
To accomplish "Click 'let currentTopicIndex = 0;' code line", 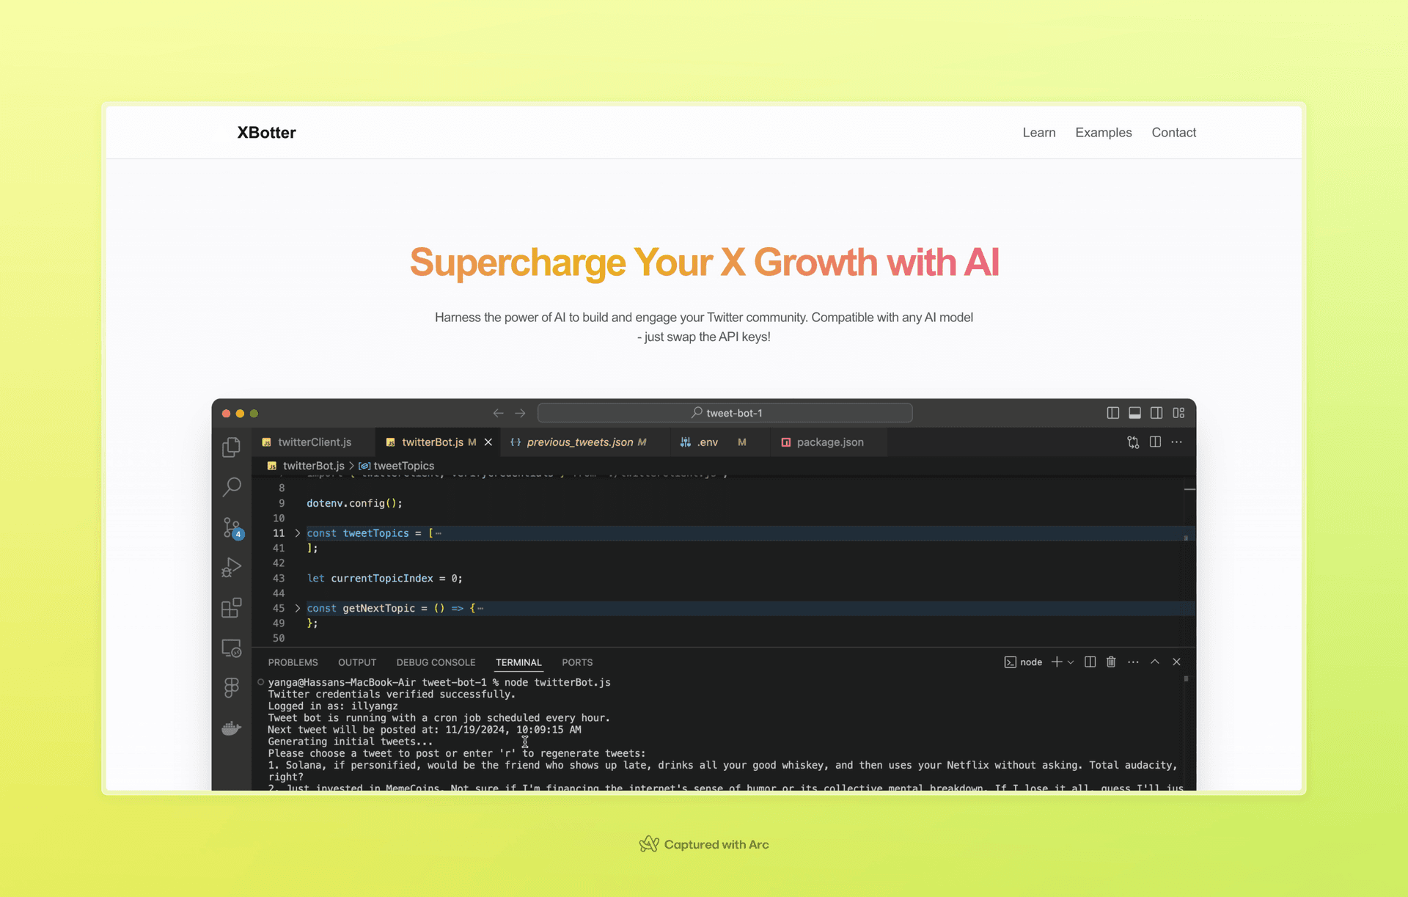I will pyautogui.click(x=384, y=578).
